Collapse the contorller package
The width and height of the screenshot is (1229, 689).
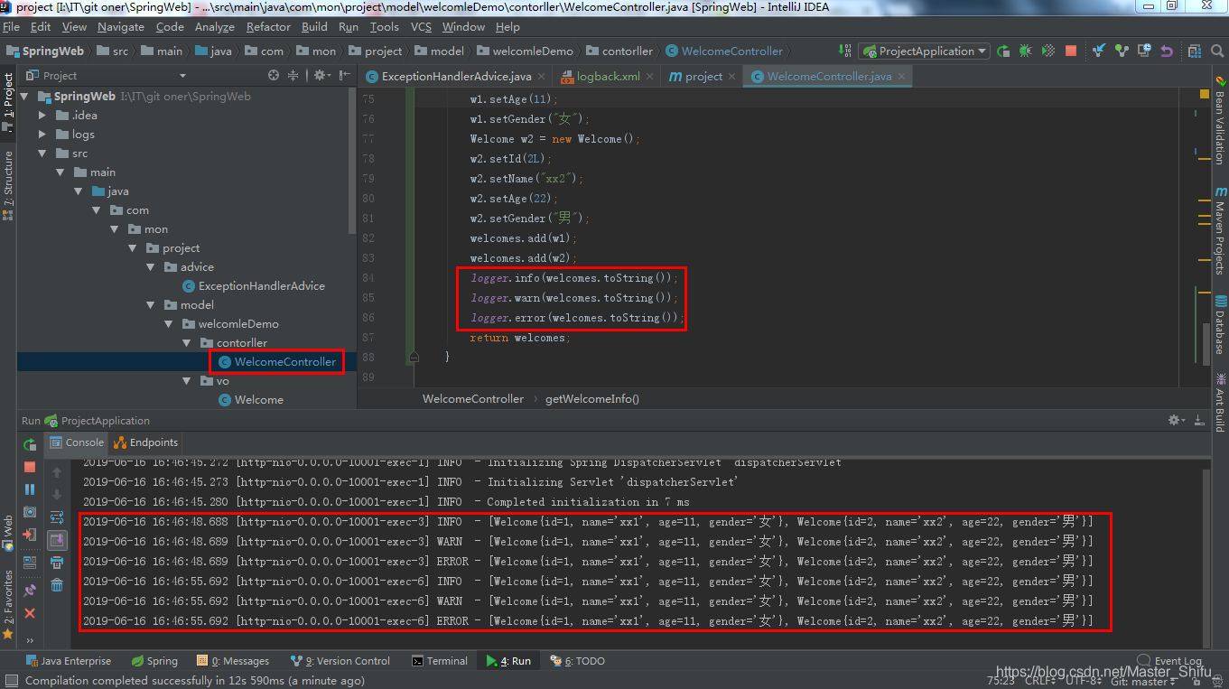188,343
